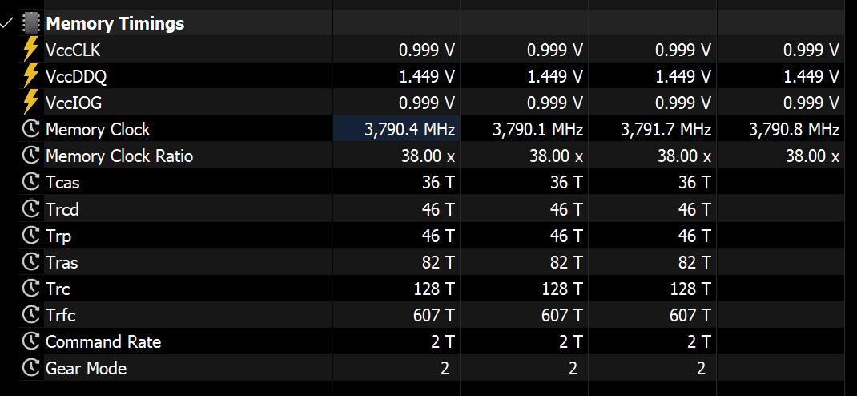Click the third-column 0.999 V VccIOG value
857x396 pixels.
(x=683, y=103)
